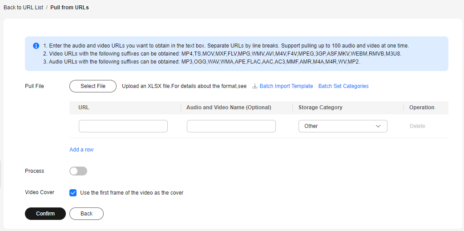Confirm the URL pull with Confirm button
The width and height of the screenshot is (464, 231).
point(45,214)
